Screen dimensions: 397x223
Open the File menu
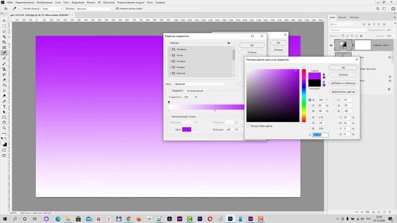pyautogui.click(x=10, y=2)
